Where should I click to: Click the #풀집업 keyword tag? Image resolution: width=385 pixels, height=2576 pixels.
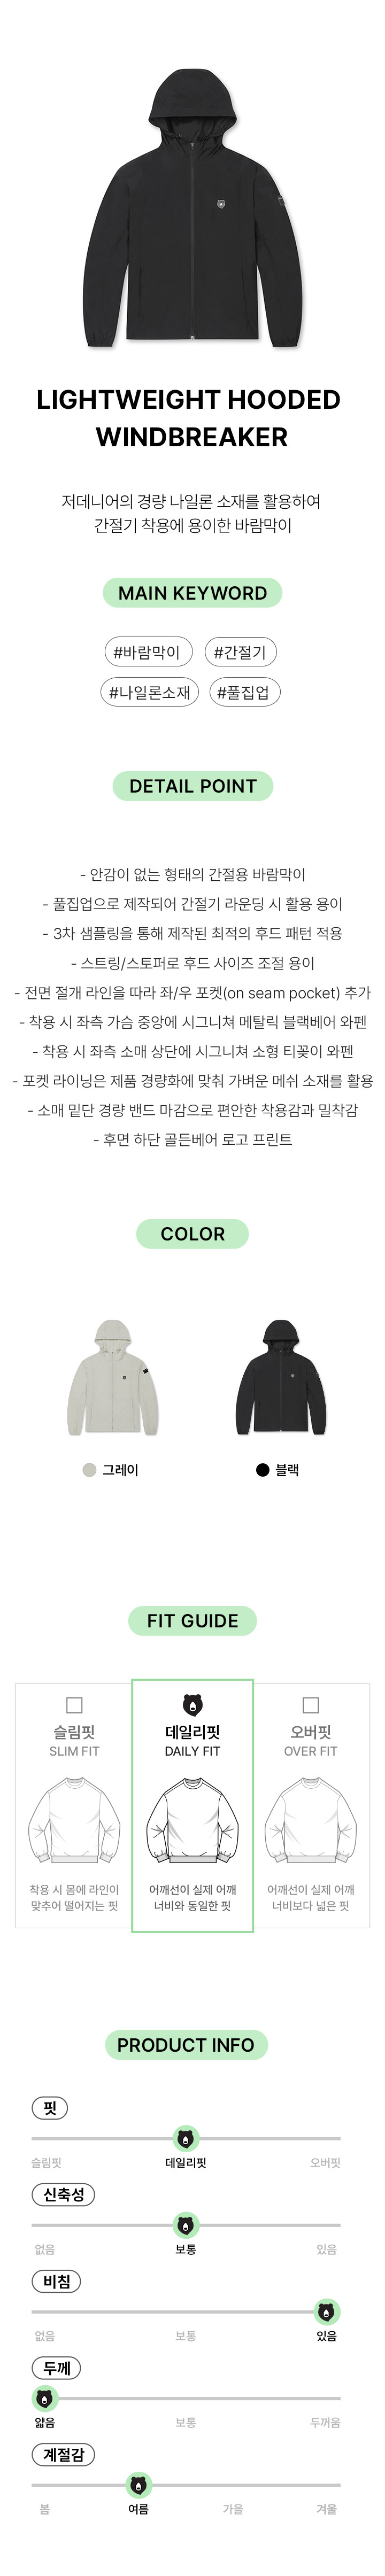click(244, 692)
